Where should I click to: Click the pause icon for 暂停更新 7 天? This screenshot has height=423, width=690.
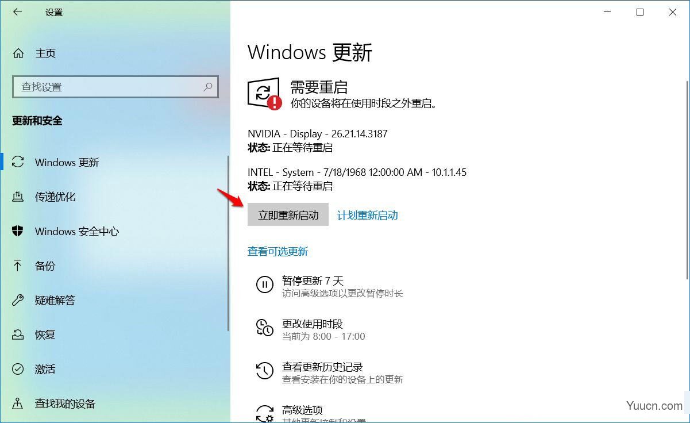tap(264, 284)
